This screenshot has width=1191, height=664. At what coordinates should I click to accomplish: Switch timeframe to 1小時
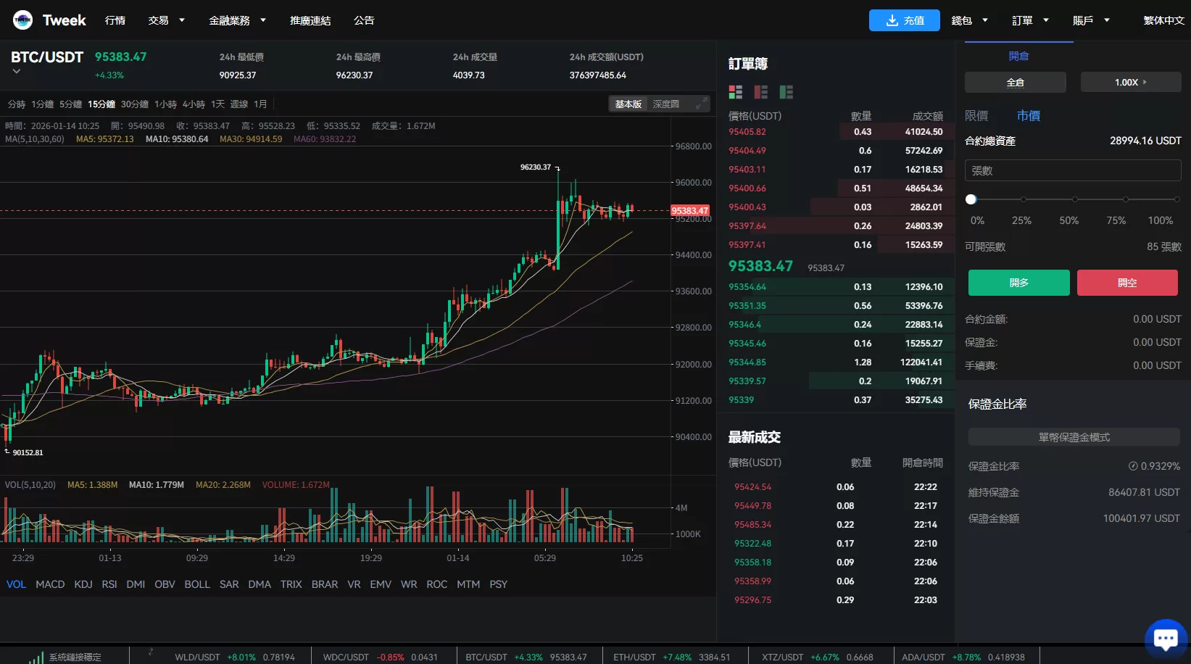click(165, 104)
